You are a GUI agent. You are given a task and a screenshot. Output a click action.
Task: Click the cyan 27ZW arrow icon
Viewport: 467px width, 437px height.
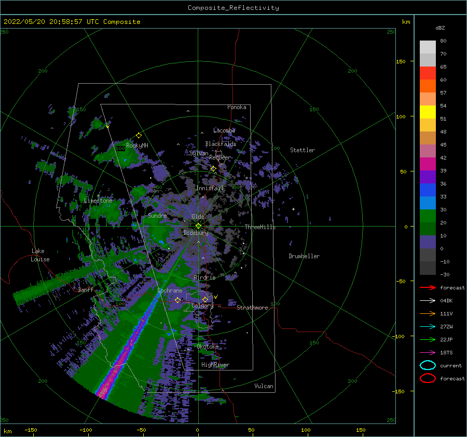(428, 327)
